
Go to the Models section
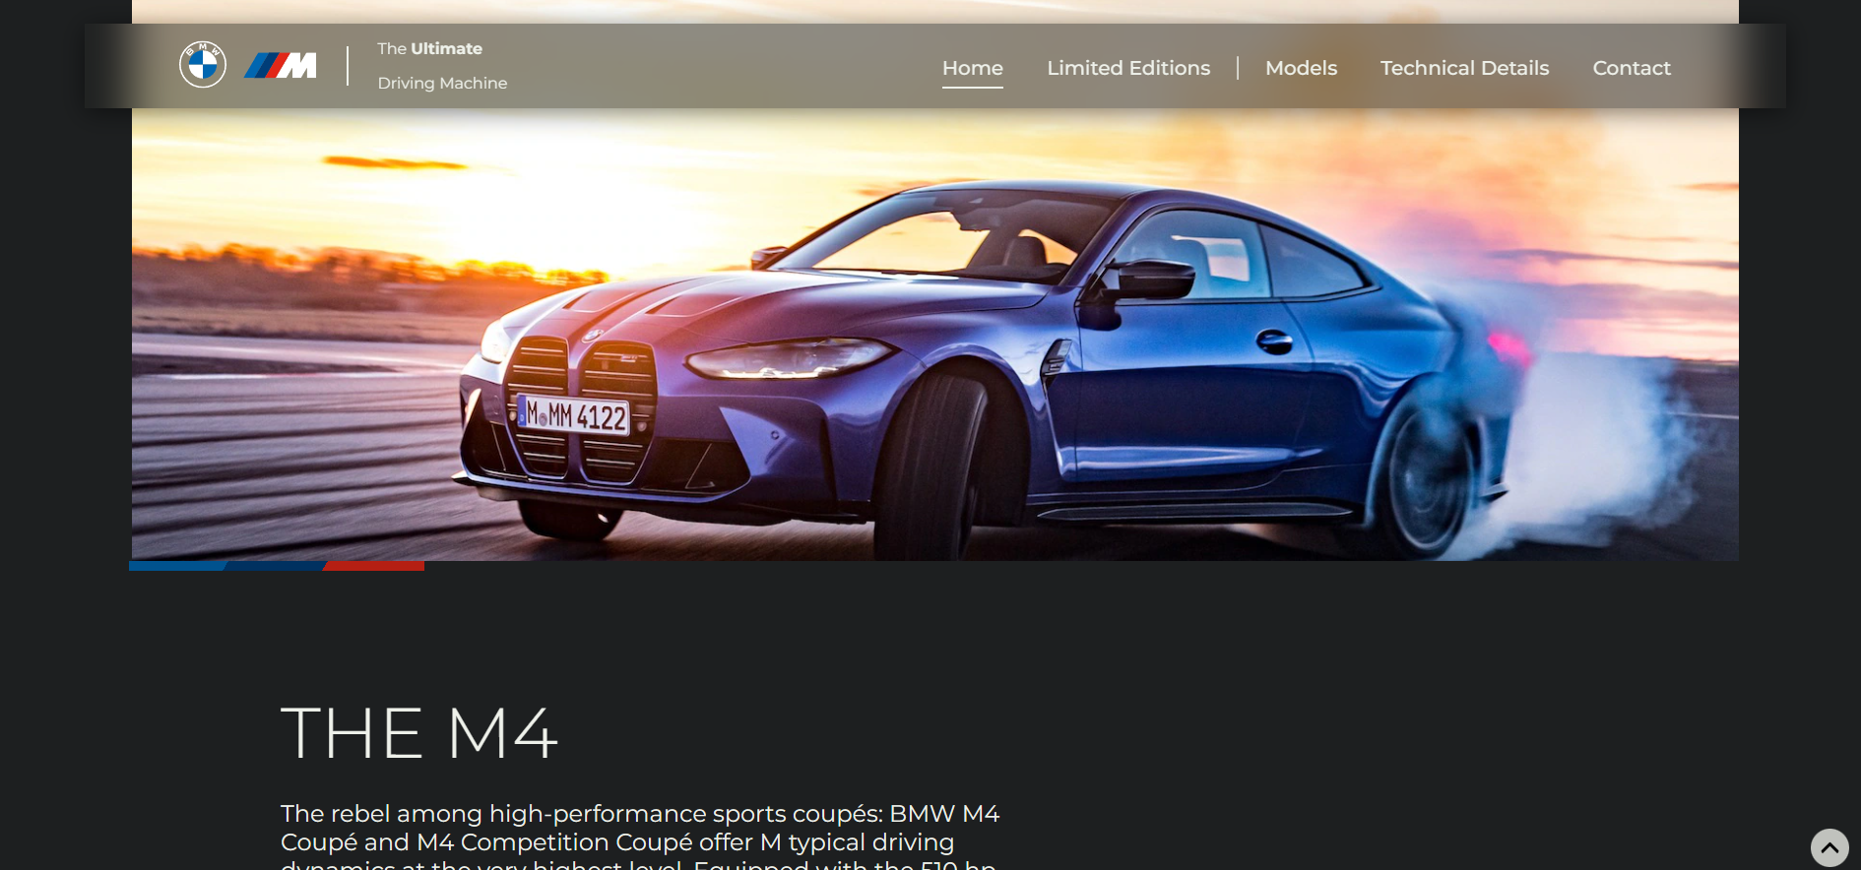1301,68
